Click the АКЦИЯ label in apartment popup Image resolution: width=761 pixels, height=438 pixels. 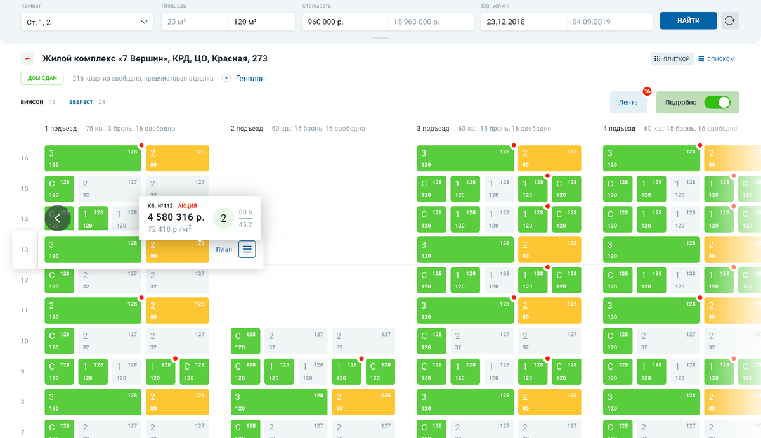[x=187, y=206]
